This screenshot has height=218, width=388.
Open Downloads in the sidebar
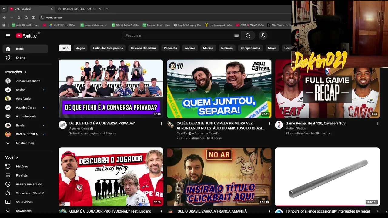click(25, 211)
